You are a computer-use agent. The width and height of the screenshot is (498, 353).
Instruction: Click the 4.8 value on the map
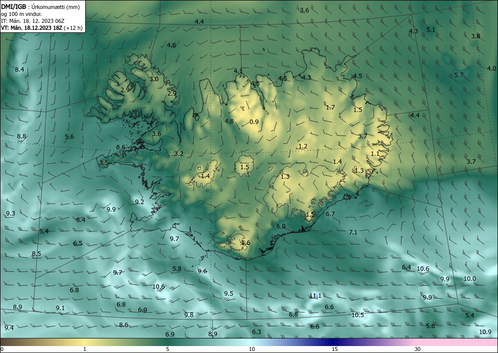[229, 121]
